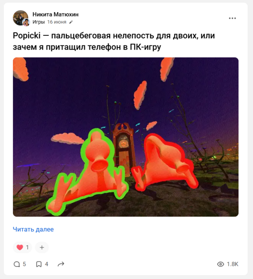
Task: Click the small community badge on the avatar
Action: (x=26, y=22)
